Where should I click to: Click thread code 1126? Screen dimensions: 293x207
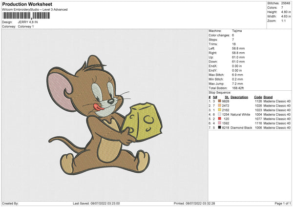258,101
